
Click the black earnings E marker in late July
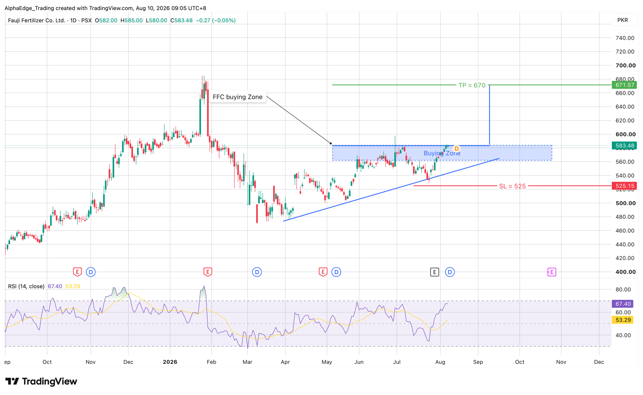434,272
